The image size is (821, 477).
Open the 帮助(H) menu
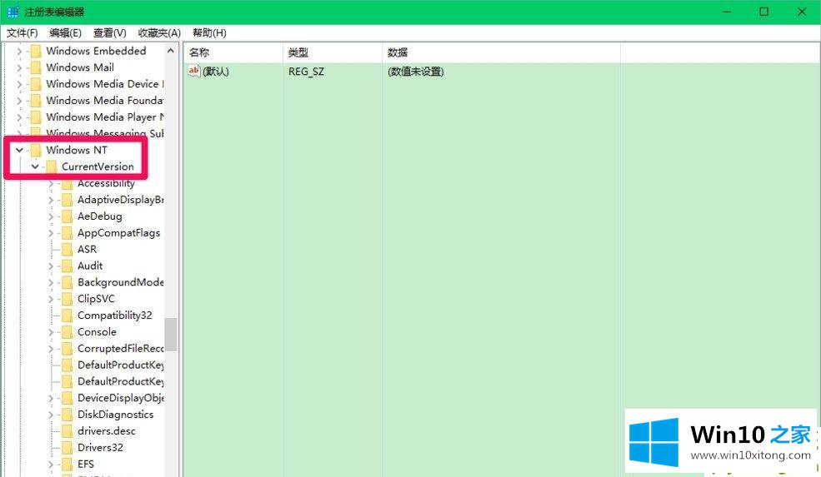(209, 33)
